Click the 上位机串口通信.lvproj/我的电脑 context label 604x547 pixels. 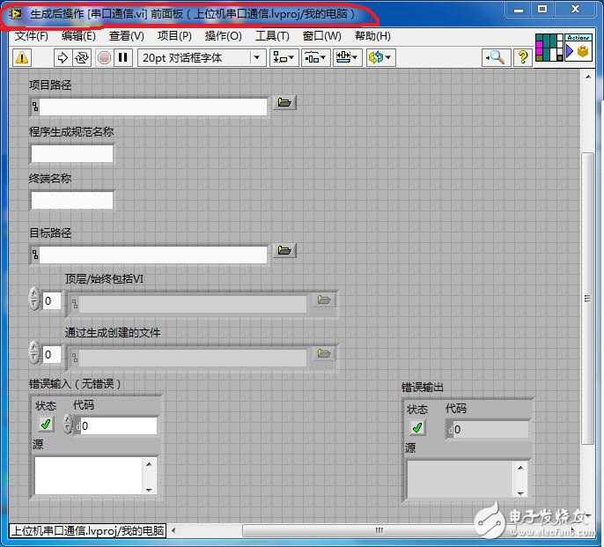point(87,530)
